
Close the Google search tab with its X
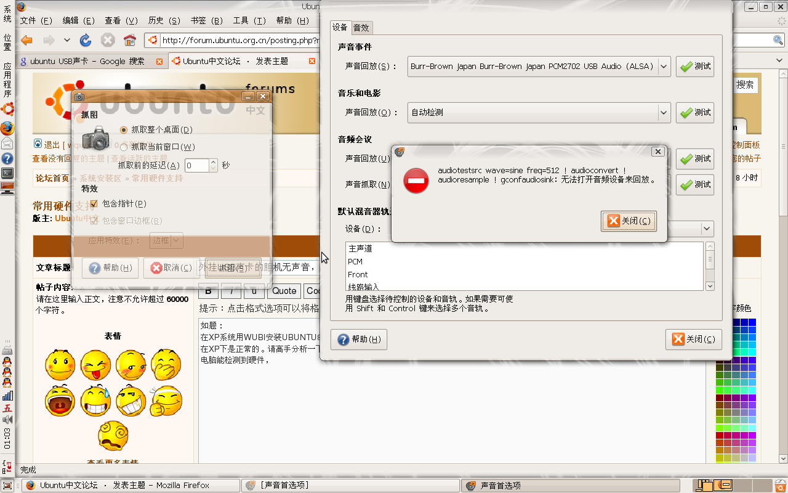[x=159, y=62]
